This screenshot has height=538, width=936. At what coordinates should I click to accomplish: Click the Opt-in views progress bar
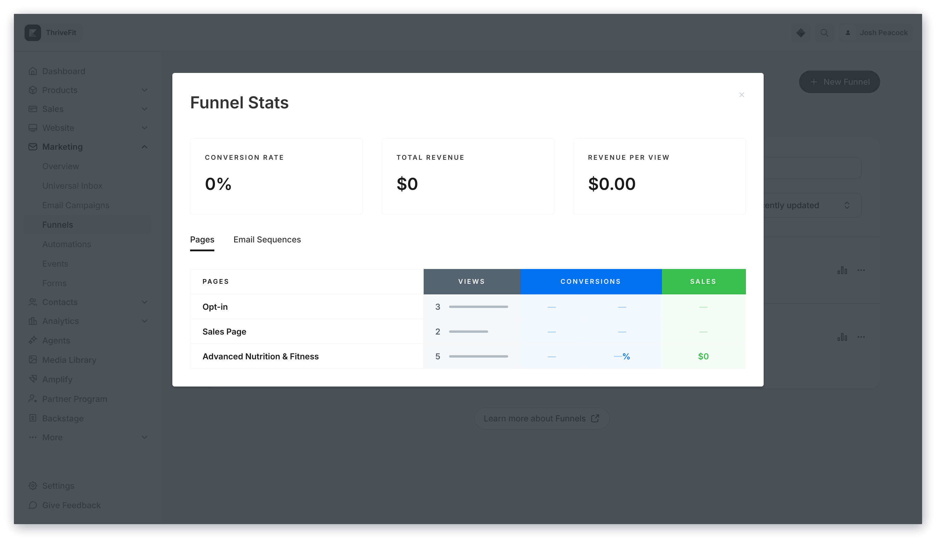point(478,307)
